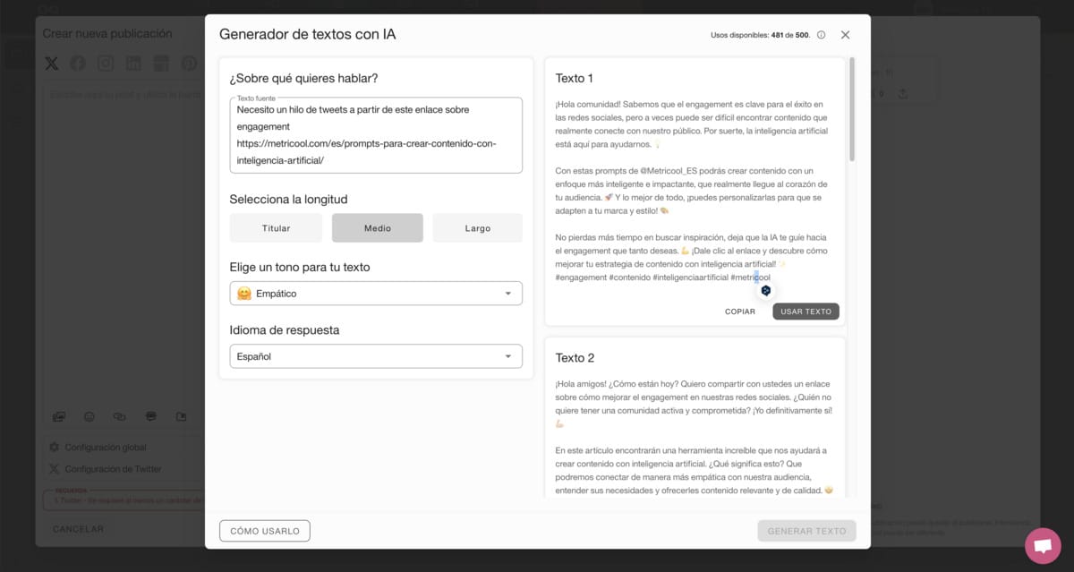Click the COPIAR button under Texto 1
This screenshot has height=572, width=1074.
tap(740, 312)
